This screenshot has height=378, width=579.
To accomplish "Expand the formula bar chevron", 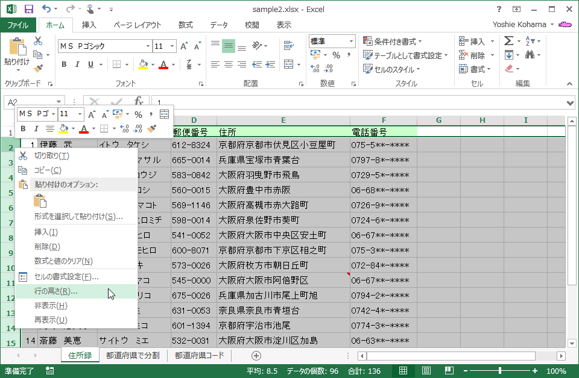I will point(571,103).
